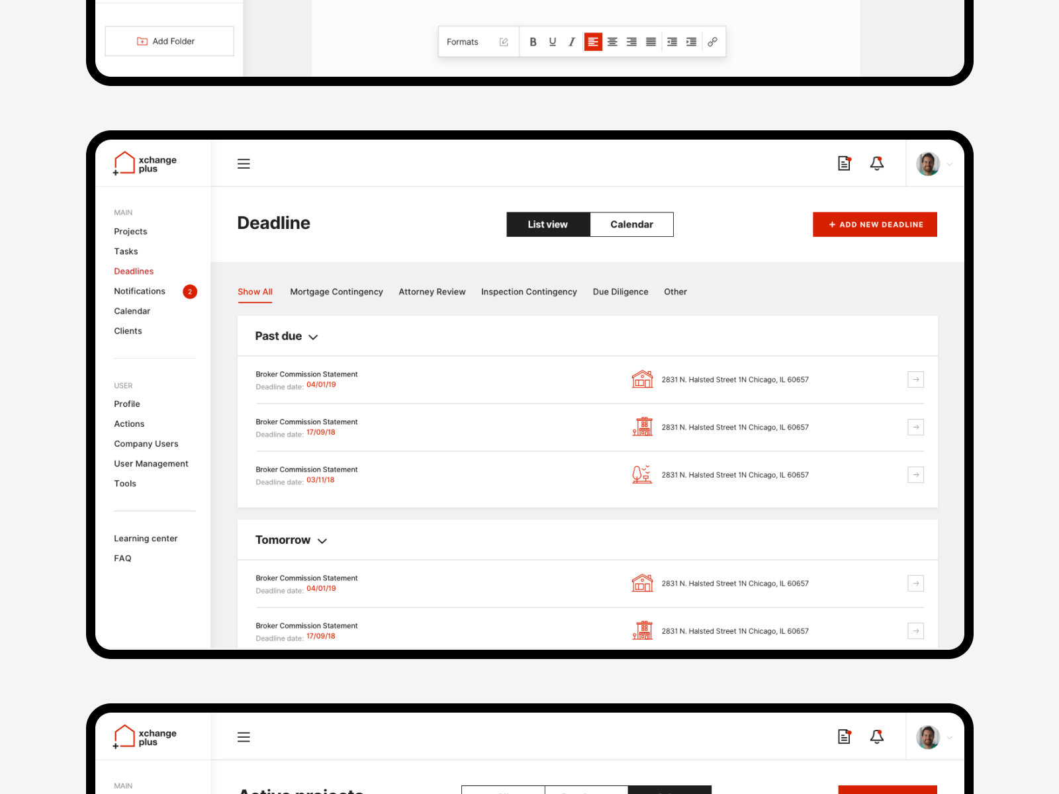Insert a hyperlink using the link icon
The height and width of the screenshot is (794, 1059).
point(712,41)
